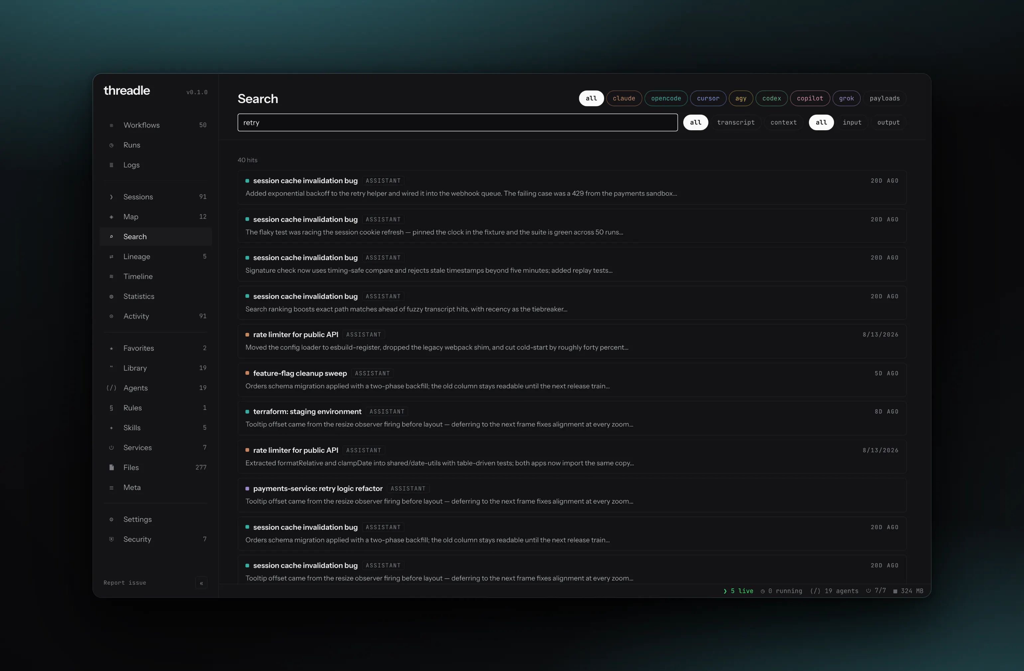Click the Skills sparkle icon

point(111,428)
